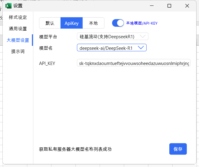
Task: Click into the API_KEY input field
Action: [134, 63]
